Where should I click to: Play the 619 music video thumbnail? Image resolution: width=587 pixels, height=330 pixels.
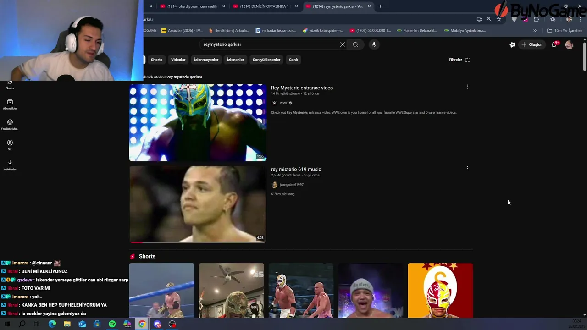point(198,204)
